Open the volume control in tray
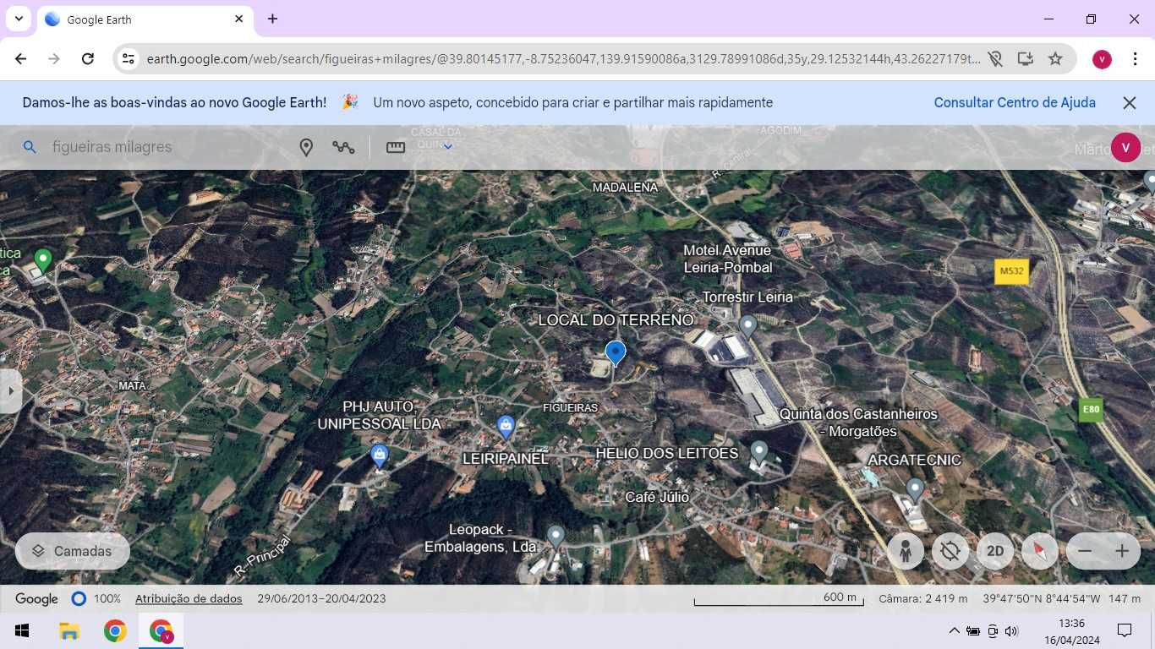 tap(1012, 630)
